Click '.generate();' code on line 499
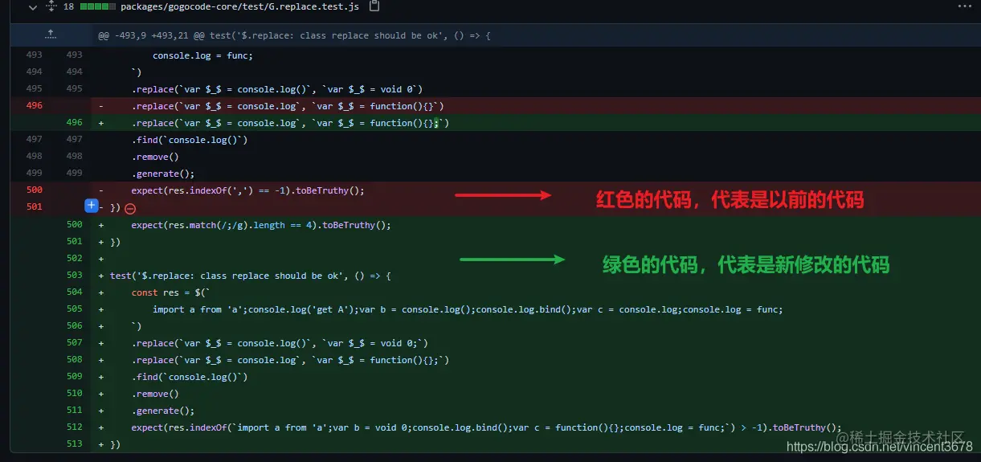981x462 pixels. click(x=163, y=174)
